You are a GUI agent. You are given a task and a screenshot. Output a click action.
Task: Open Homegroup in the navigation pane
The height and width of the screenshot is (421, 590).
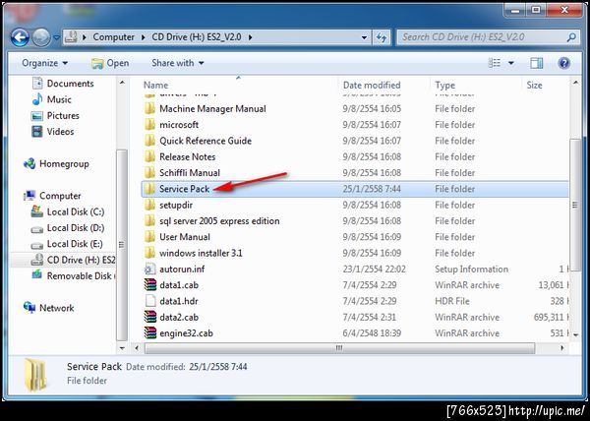[x=64, y=164]
